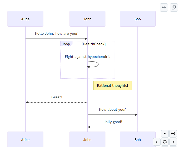
Task: Select the top John participant box
Action: pos(87,19)
